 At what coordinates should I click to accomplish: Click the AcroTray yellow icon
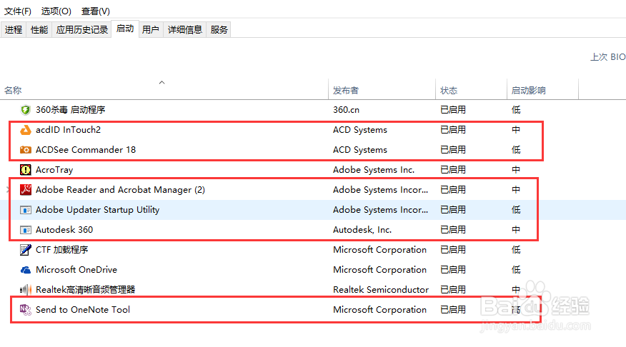(x=26, y=170)
